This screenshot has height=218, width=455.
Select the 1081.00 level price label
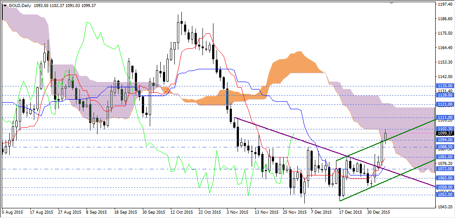444,157
